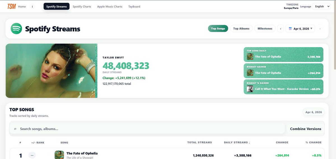Open Apple Music Charts tab
The image size is (336, 159).
tap(110, 6)
